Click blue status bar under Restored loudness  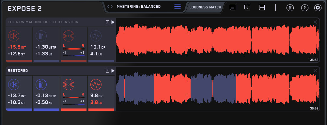(19, 110)
